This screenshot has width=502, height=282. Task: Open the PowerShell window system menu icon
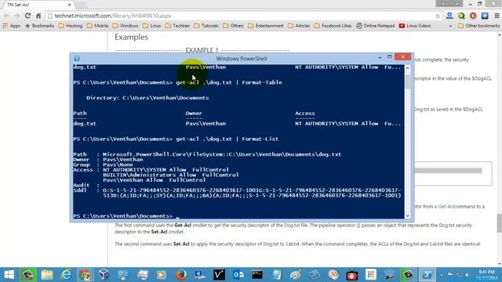point(77,59)
